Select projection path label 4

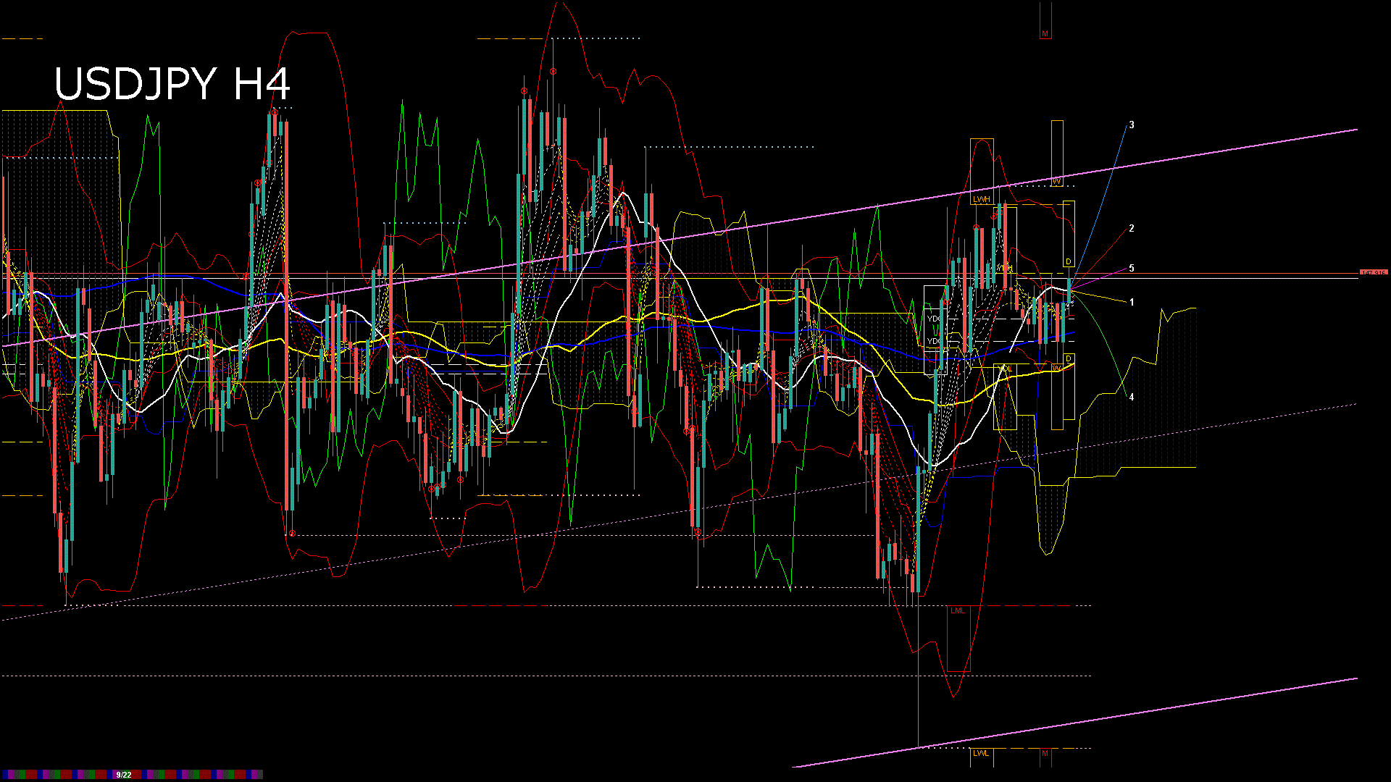1132,398
